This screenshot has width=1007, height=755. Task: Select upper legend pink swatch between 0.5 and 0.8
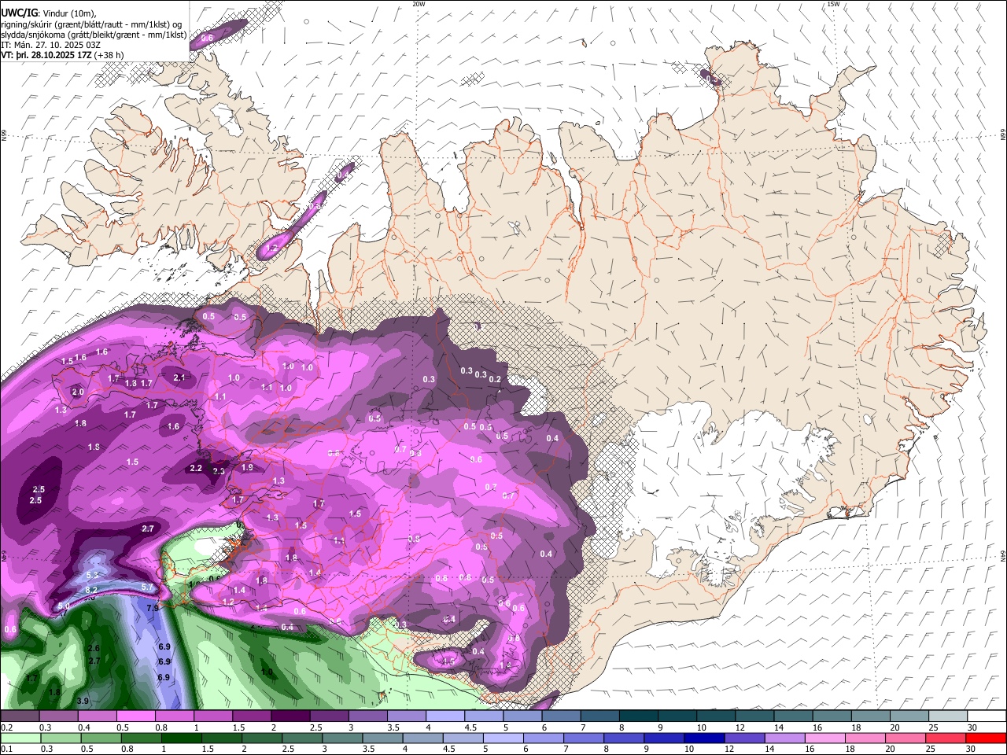coord(135,716)
